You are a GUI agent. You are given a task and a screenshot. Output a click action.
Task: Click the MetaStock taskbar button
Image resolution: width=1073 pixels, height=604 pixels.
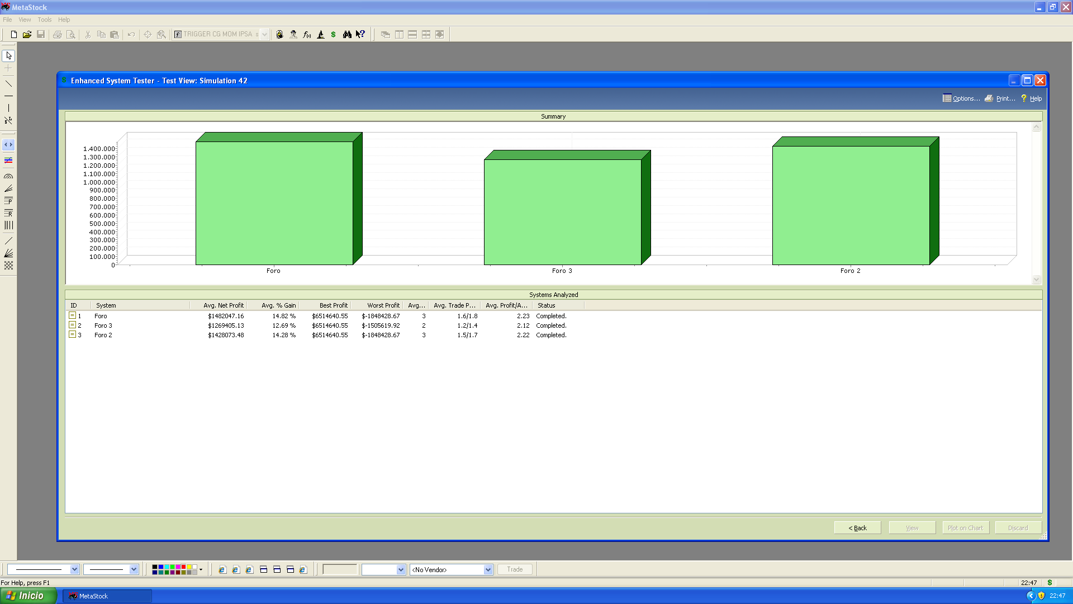point(107,596)
